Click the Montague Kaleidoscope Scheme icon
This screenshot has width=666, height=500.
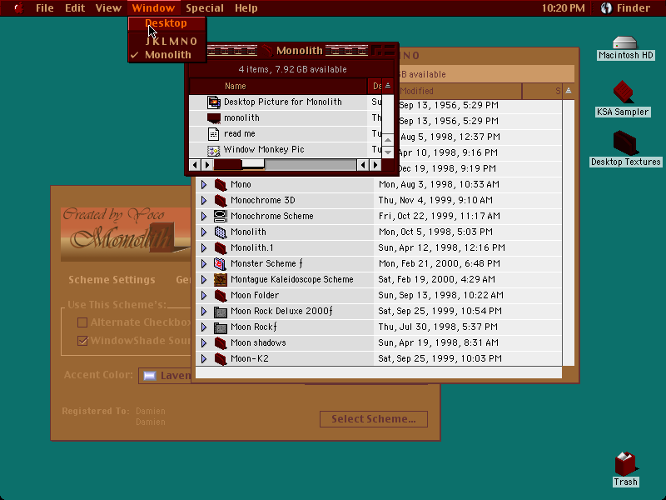click(221, 279)
